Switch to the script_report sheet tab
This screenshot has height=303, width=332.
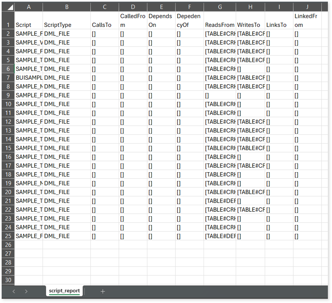click(64, 291)
